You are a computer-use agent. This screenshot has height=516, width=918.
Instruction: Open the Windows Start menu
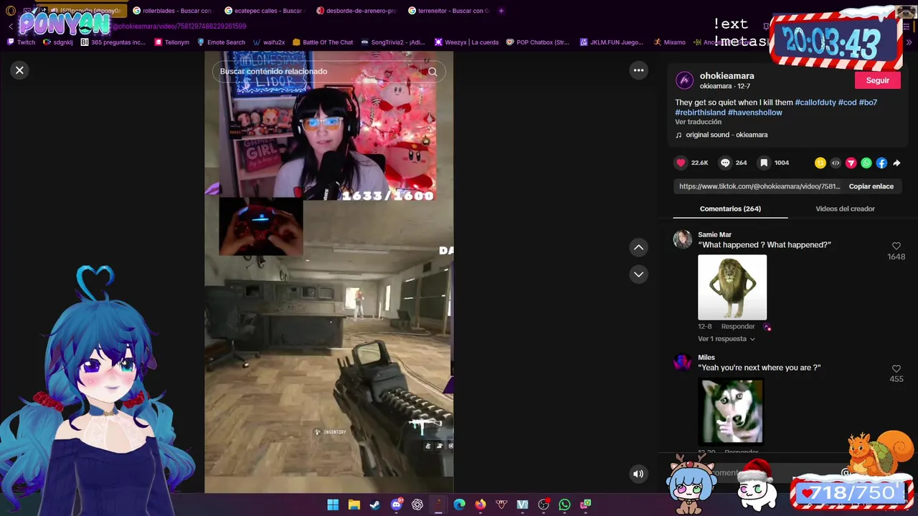click(333, 505)
